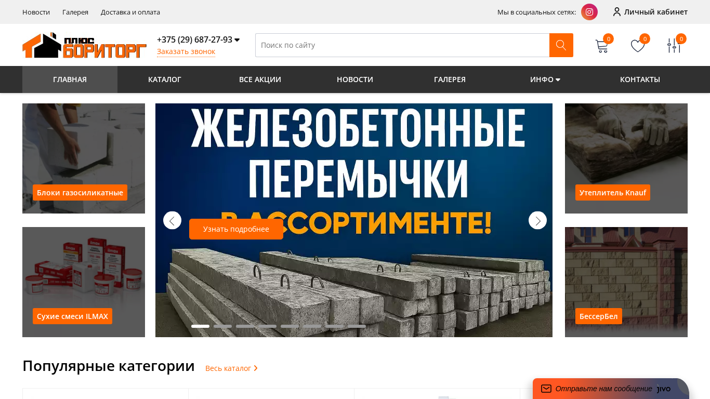This screenshot has width=710, height=399.
Task: Open the shopping cart icon
Action: pos(602,46)
